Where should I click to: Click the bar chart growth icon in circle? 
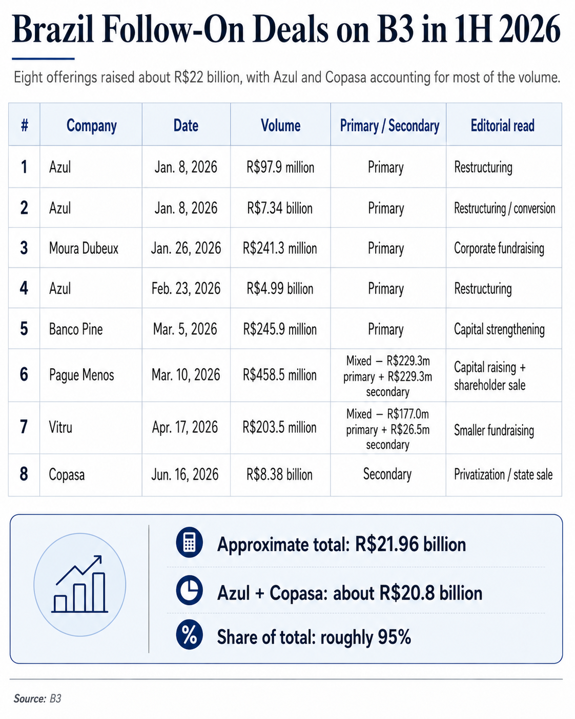(x=80, y=585)
